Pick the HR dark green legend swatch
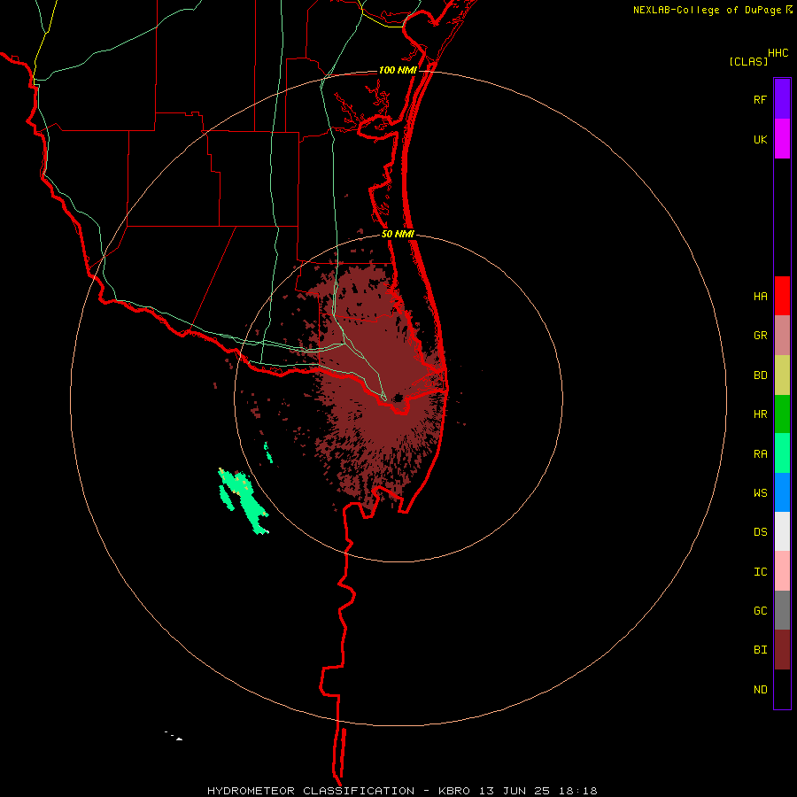 tap(782, 414)
